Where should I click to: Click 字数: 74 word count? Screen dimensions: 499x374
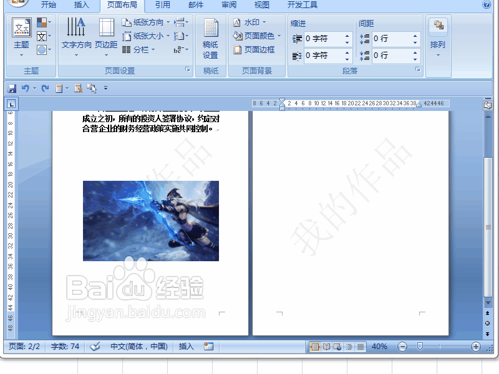pos(65,347)
